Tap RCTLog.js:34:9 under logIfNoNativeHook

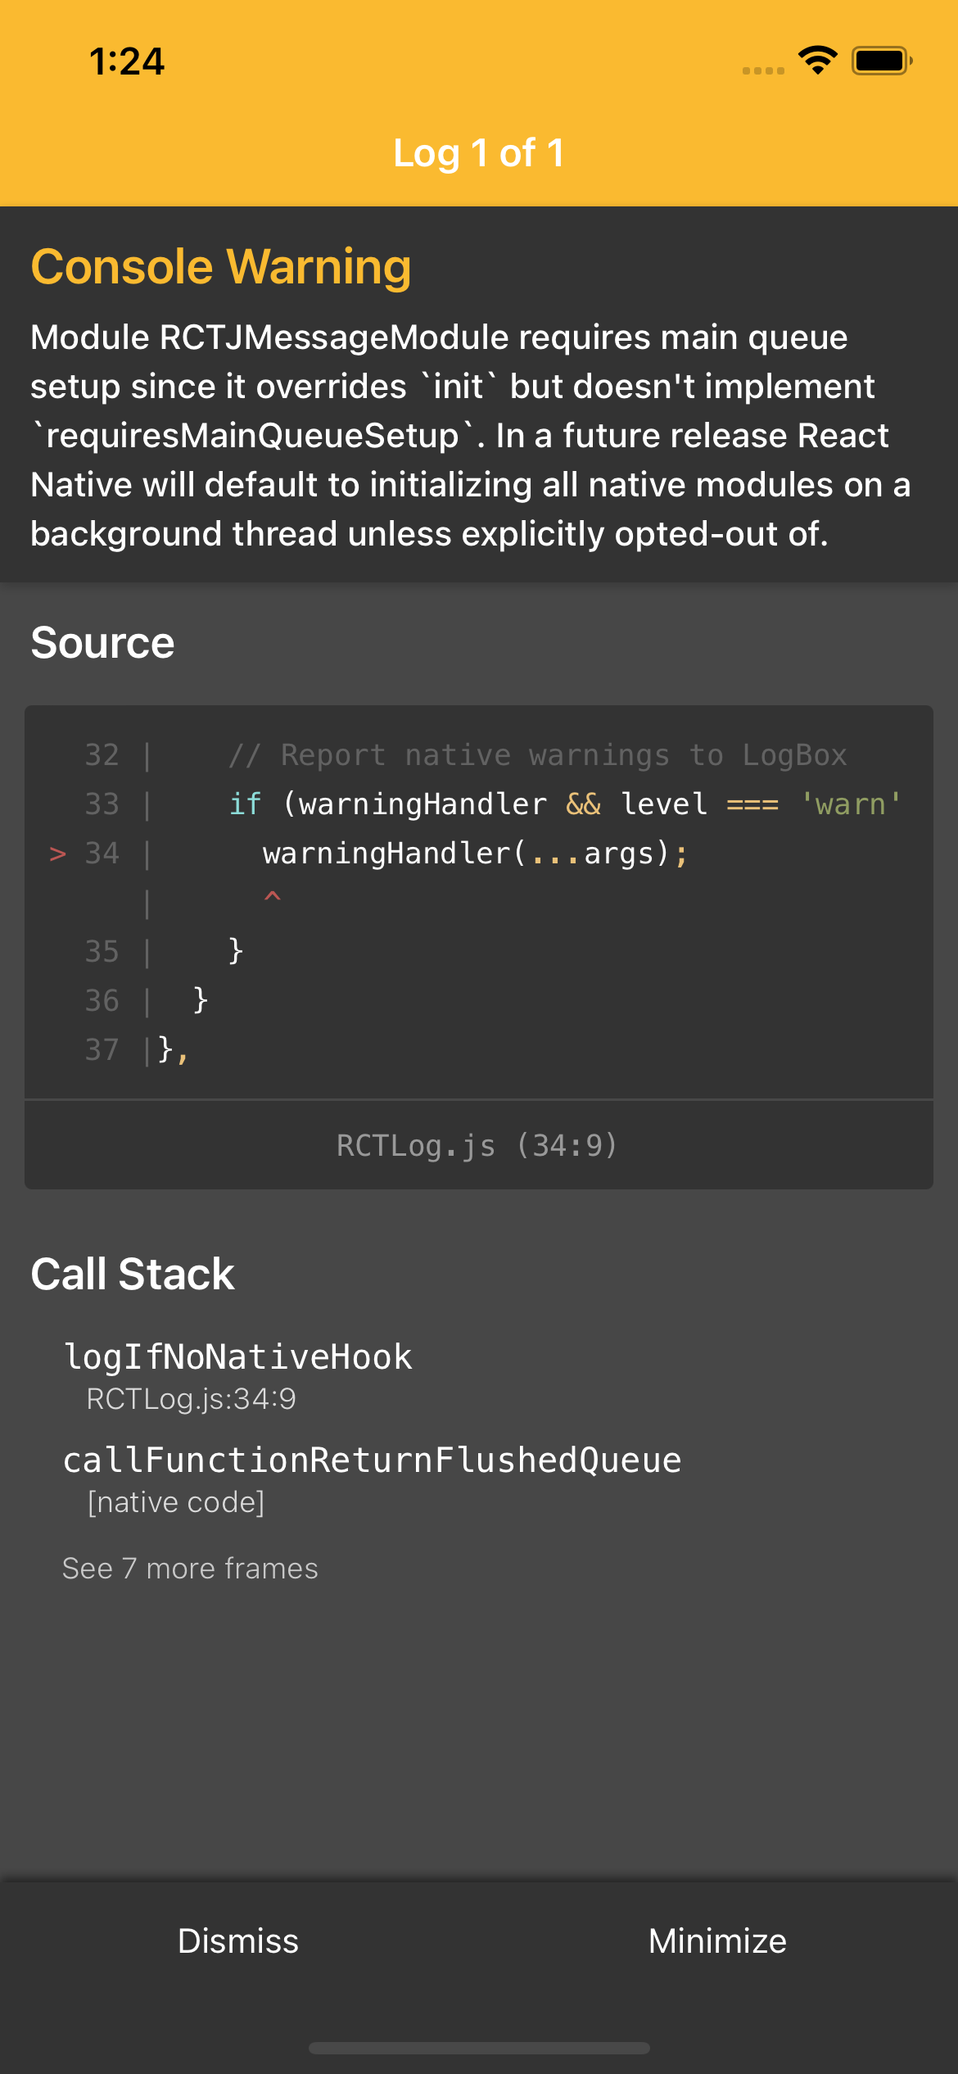pos(192,1399)
